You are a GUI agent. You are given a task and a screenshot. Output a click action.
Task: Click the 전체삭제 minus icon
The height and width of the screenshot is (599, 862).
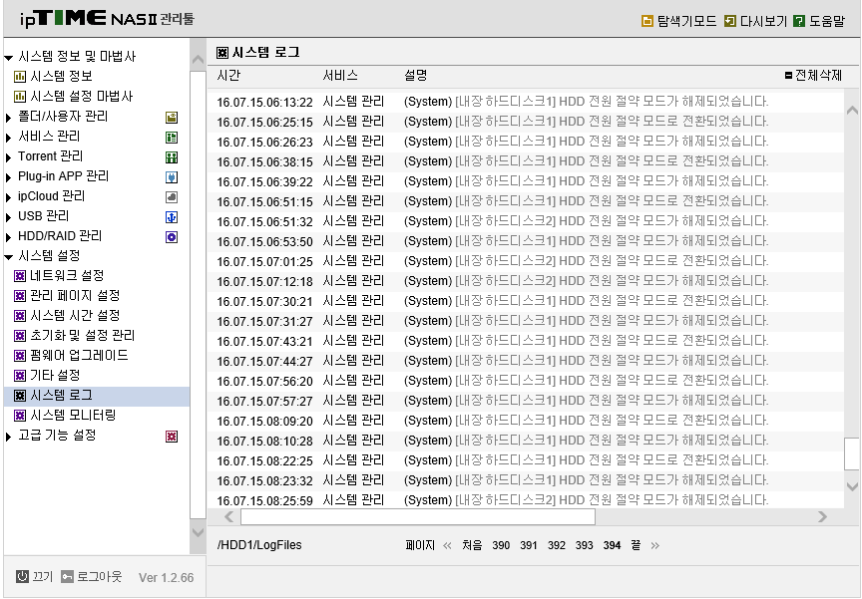tap(788, 75)
